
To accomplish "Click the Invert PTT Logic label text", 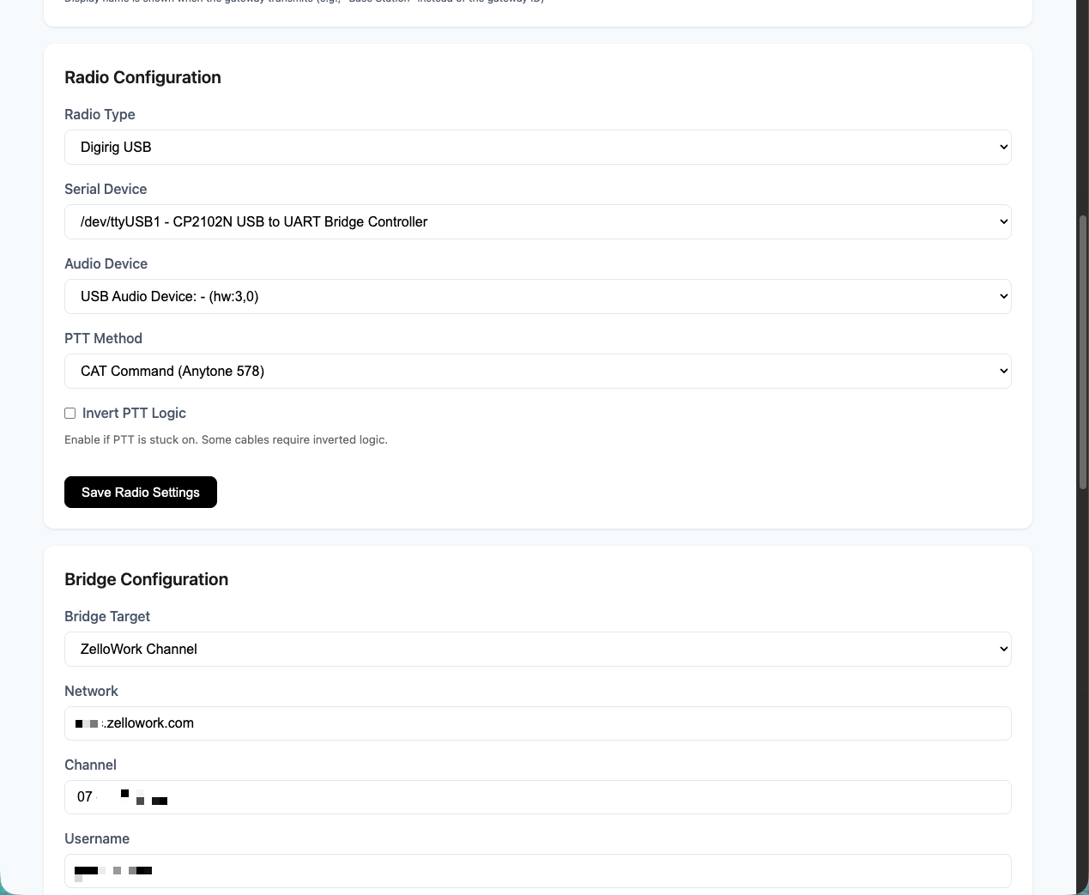I will pos(134,413).
